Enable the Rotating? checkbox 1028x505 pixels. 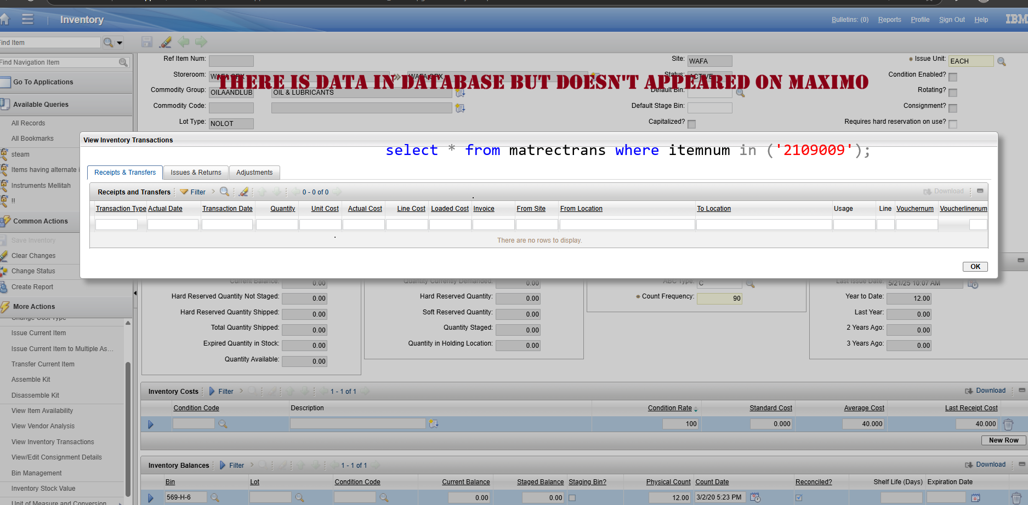953,91
